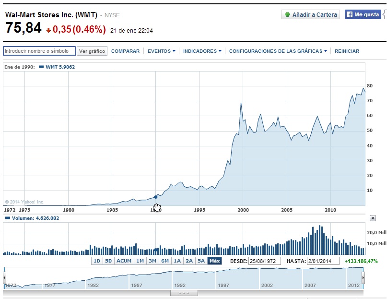Click the bottom scrollbar grip handle
The image size is (387, 299).
(184, 293)
